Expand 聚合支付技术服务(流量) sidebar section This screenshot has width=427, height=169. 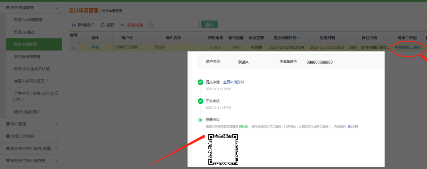pyautogui.click(x=31, y=148)
